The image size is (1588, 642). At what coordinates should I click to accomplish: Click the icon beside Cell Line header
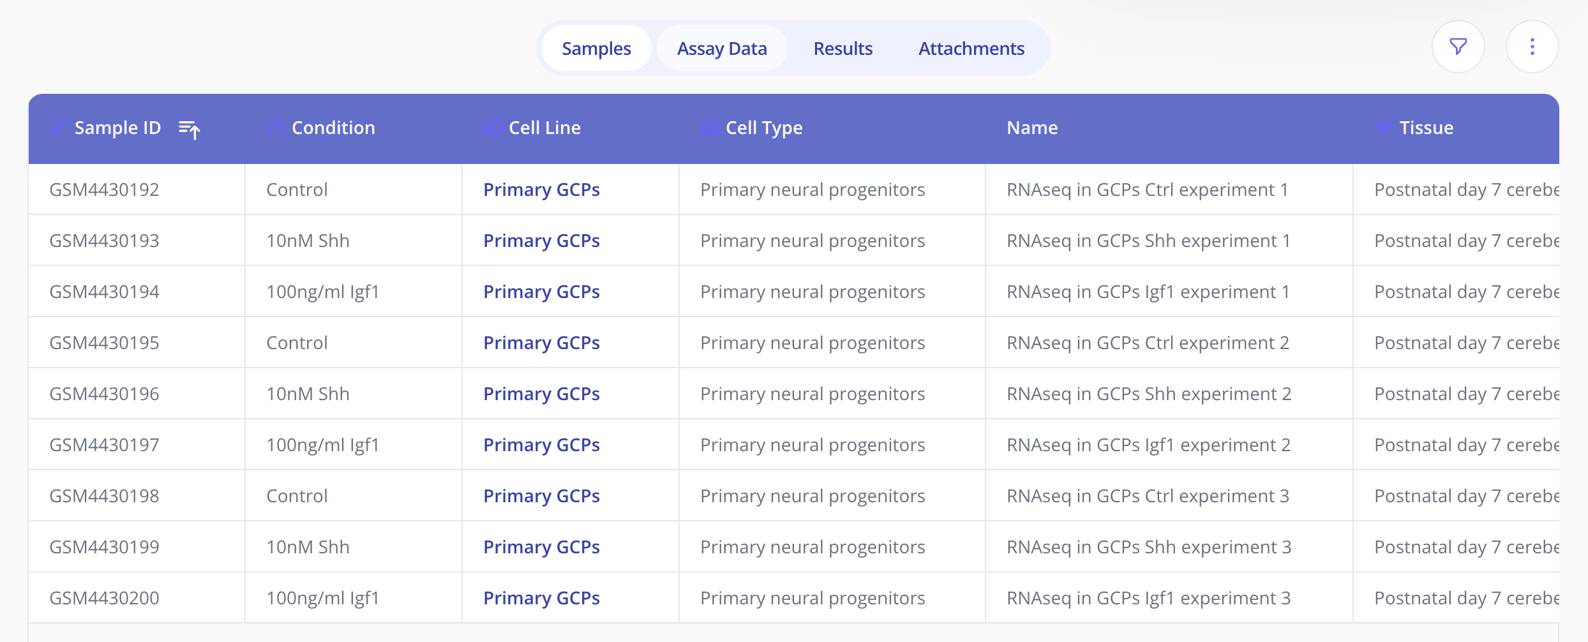(492, 128)
